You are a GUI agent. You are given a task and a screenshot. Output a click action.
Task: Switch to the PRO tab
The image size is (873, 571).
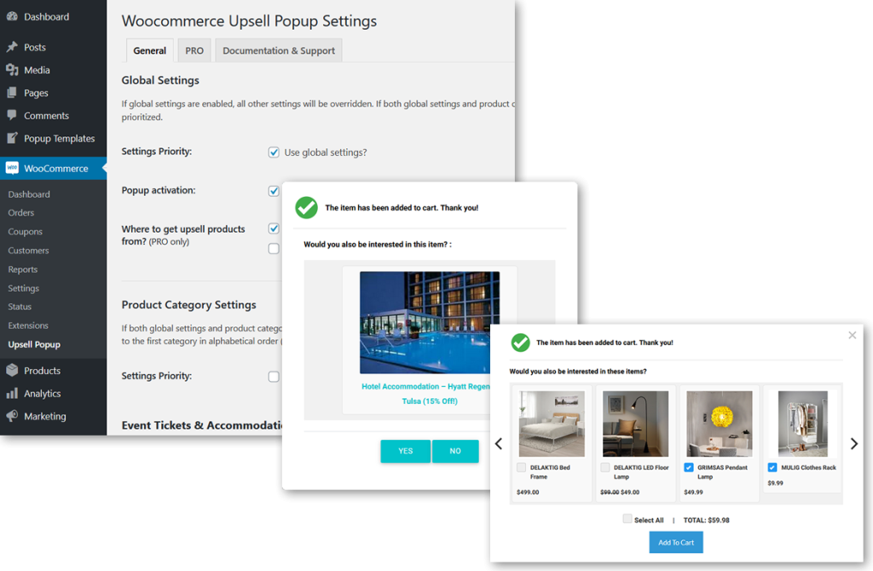click(194, 51)
